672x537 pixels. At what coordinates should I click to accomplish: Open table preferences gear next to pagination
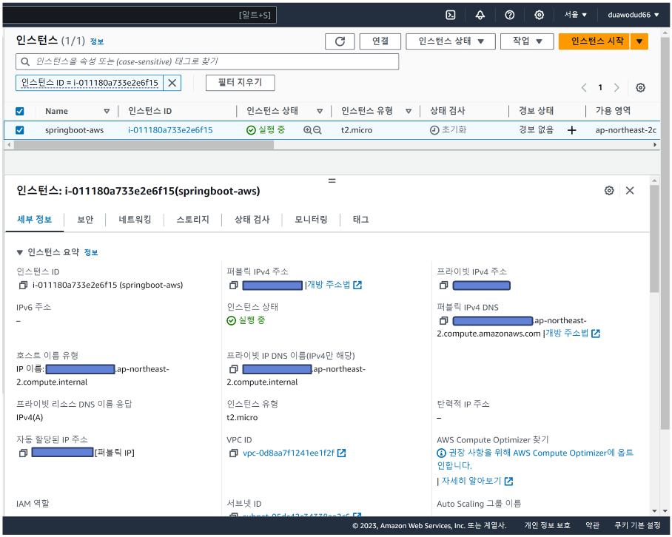(x=640, y=87)
